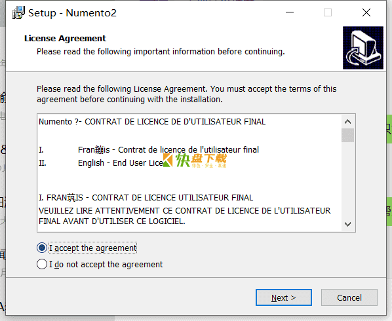This screenshot has width=392, height=321.
Task: Click the license text scrollbar thumb
Action: [347, 135]
